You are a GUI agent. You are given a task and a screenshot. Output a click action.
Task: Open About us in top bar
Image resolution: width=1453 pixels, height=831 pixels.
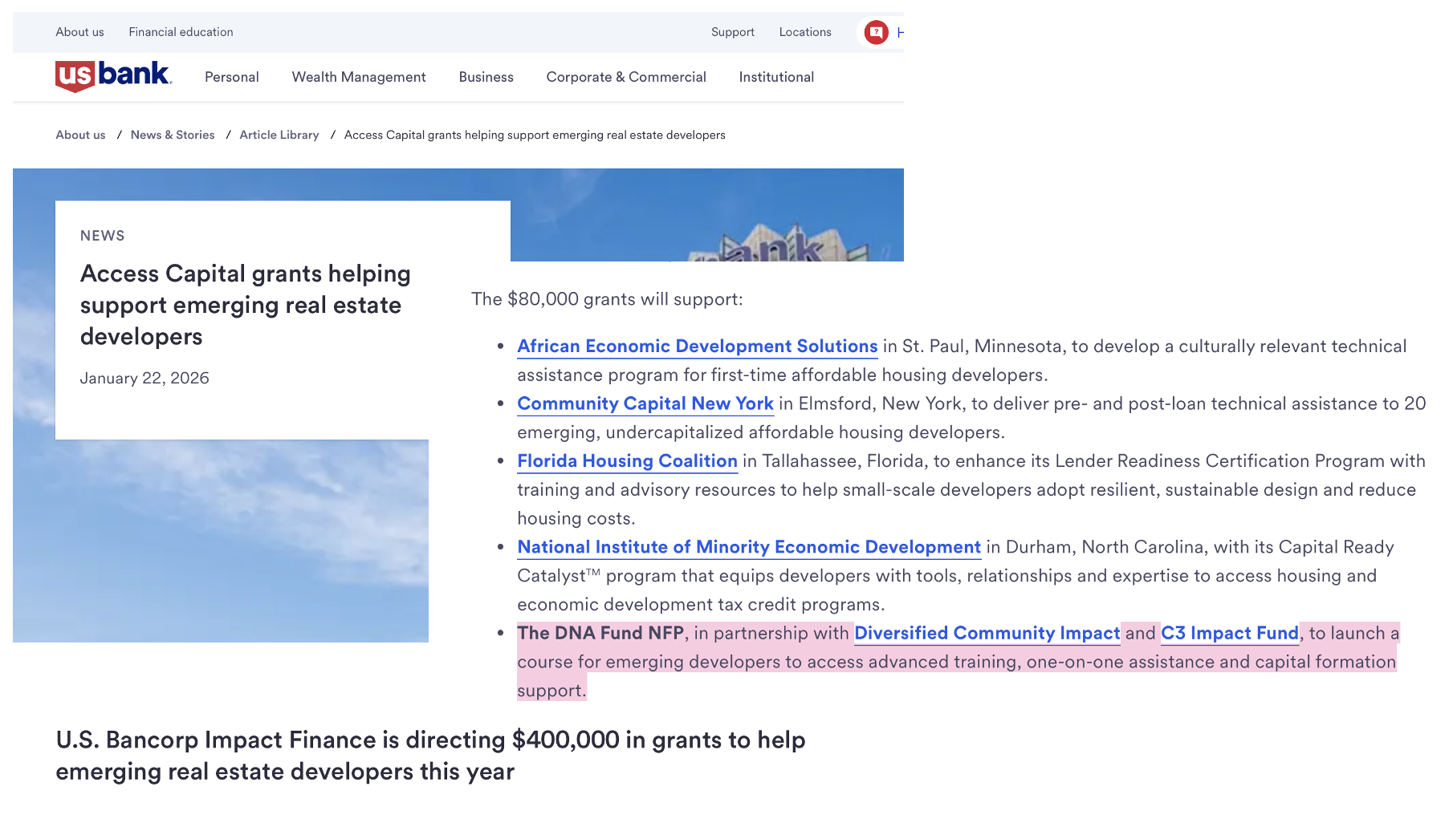pos(79,32)
